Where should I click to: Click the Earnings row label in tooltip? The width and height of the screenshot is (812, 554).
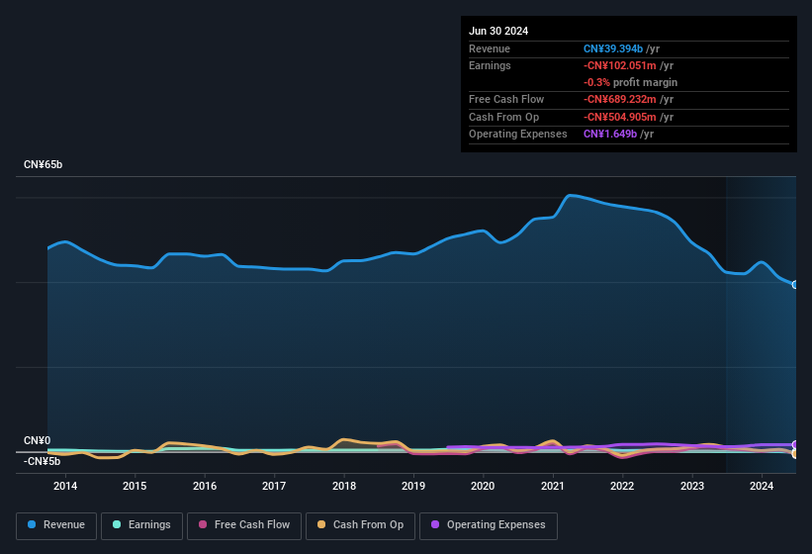(490, 65)
